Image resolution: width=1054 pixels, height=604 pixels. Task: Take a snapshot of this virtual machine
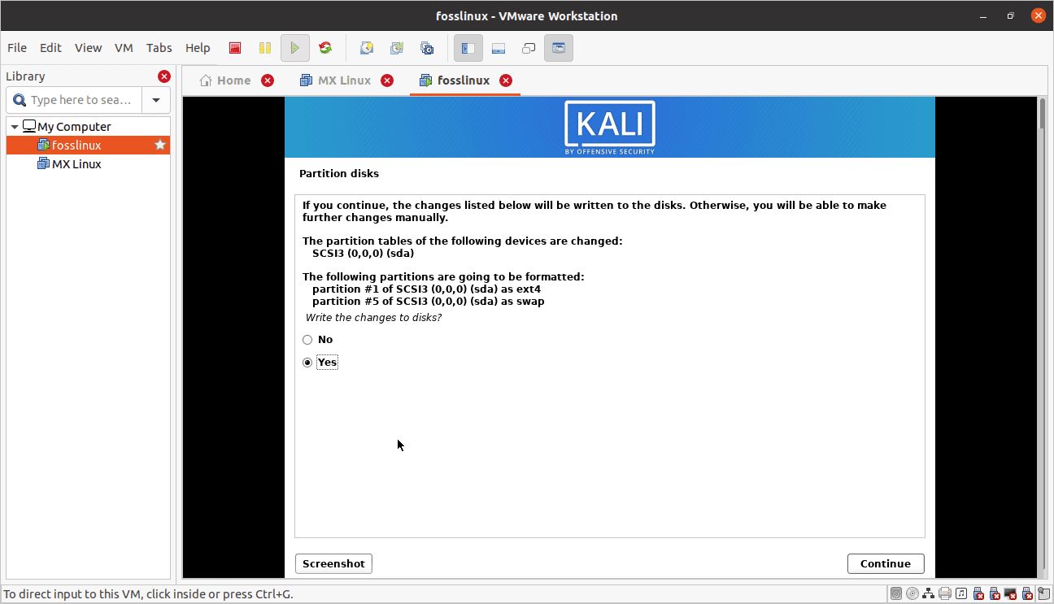[367, 48]
